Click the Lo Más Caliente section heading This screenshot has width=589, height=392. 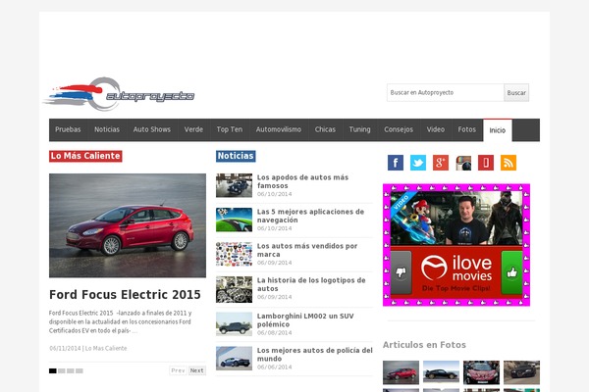[85, 156]
